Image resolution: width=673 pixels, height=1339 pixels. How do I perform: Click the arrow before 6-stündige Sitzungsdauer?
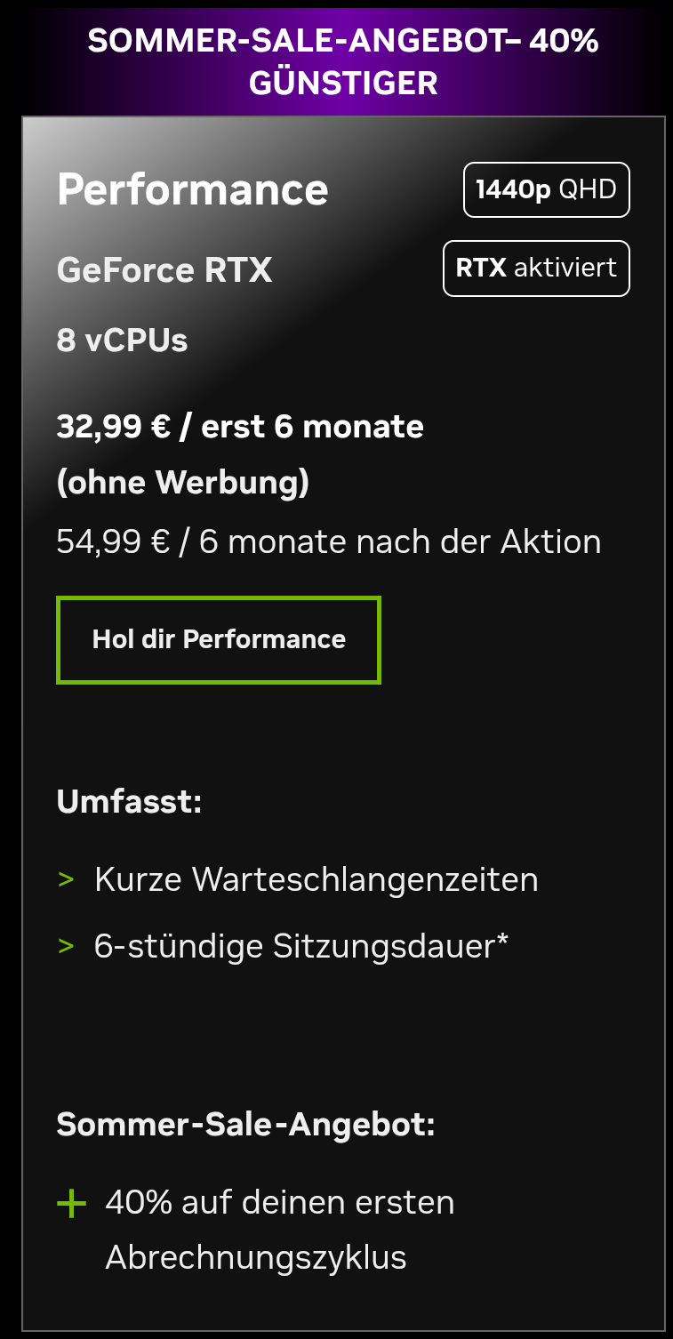(x=66, y=946)
